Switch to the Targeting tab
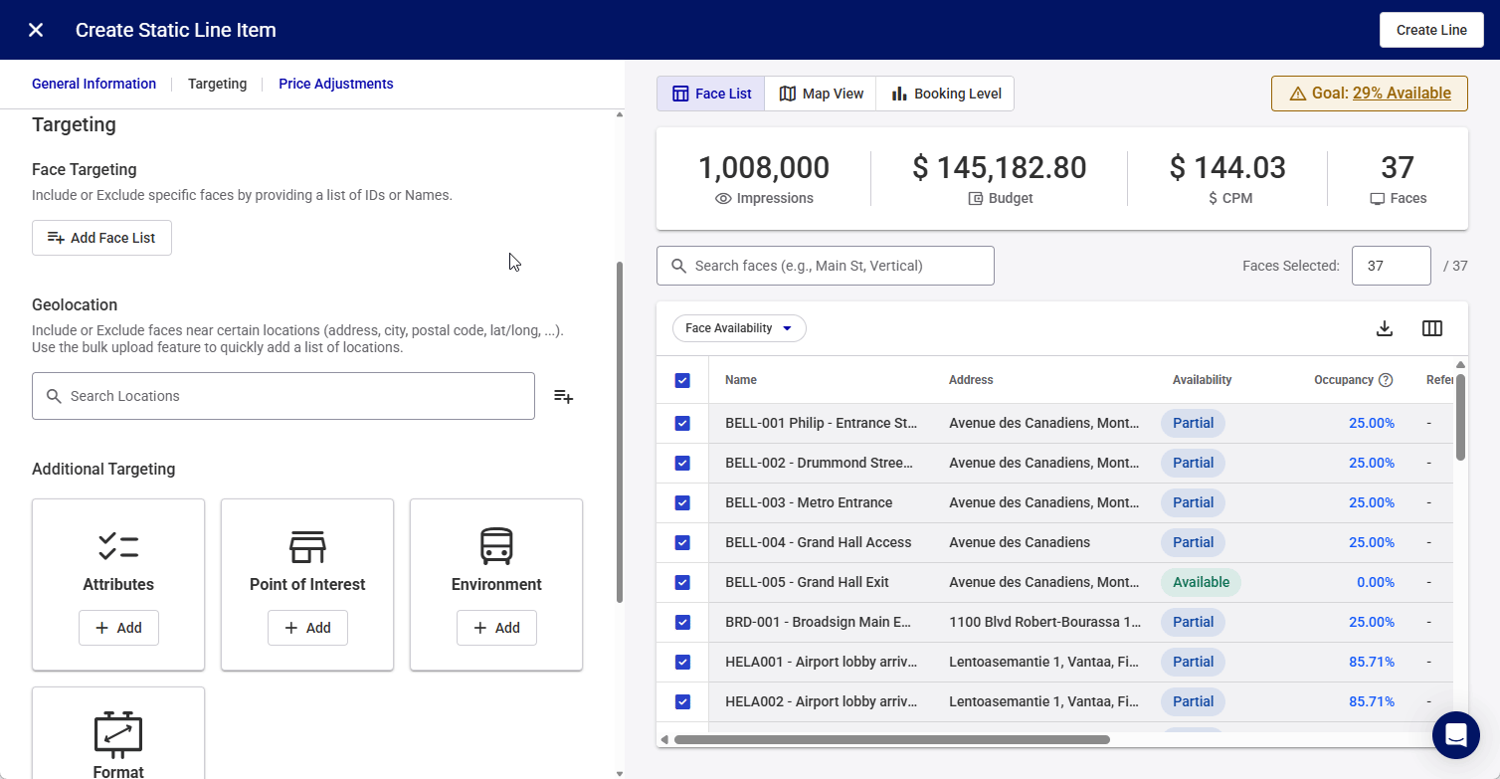This screenshot has height=779, width=1500. 217,84
